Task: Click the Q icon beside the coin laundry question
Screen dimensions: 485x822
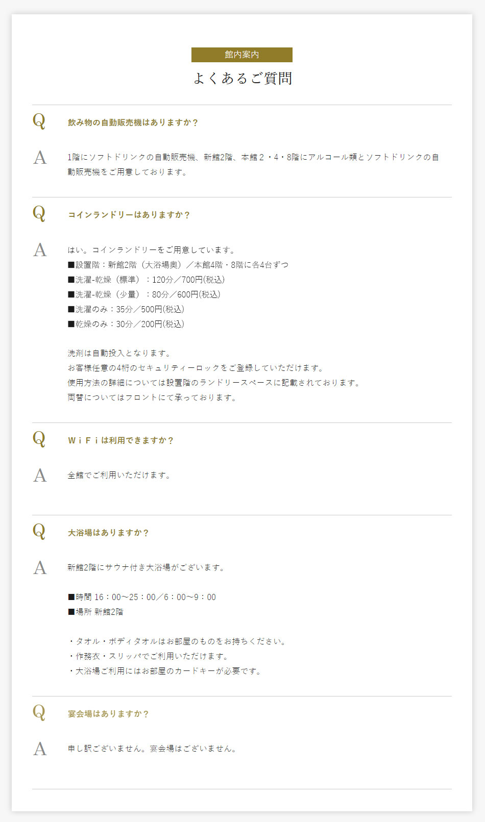Action: [39, 214]
